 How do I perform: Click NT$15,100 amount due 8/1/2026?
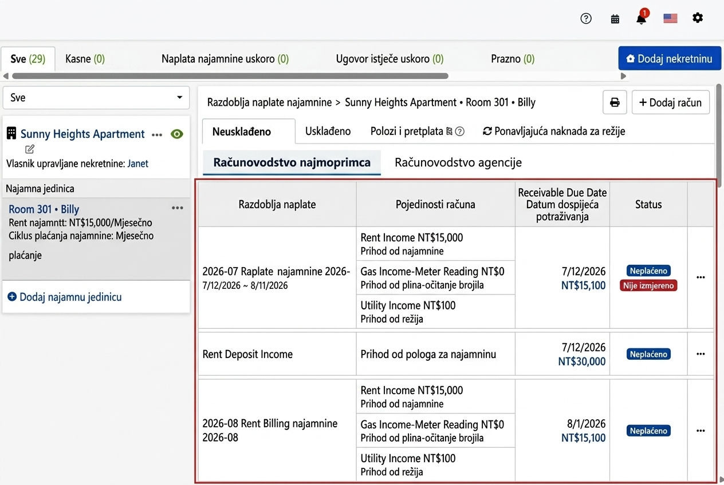(583, 438)
